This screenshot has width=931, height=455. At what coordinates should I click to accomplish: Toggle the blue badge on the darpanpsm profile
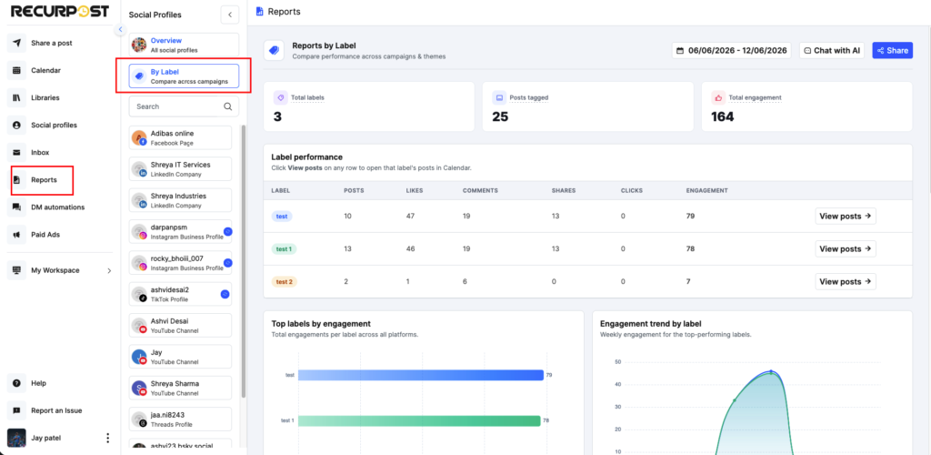point(227,232)
